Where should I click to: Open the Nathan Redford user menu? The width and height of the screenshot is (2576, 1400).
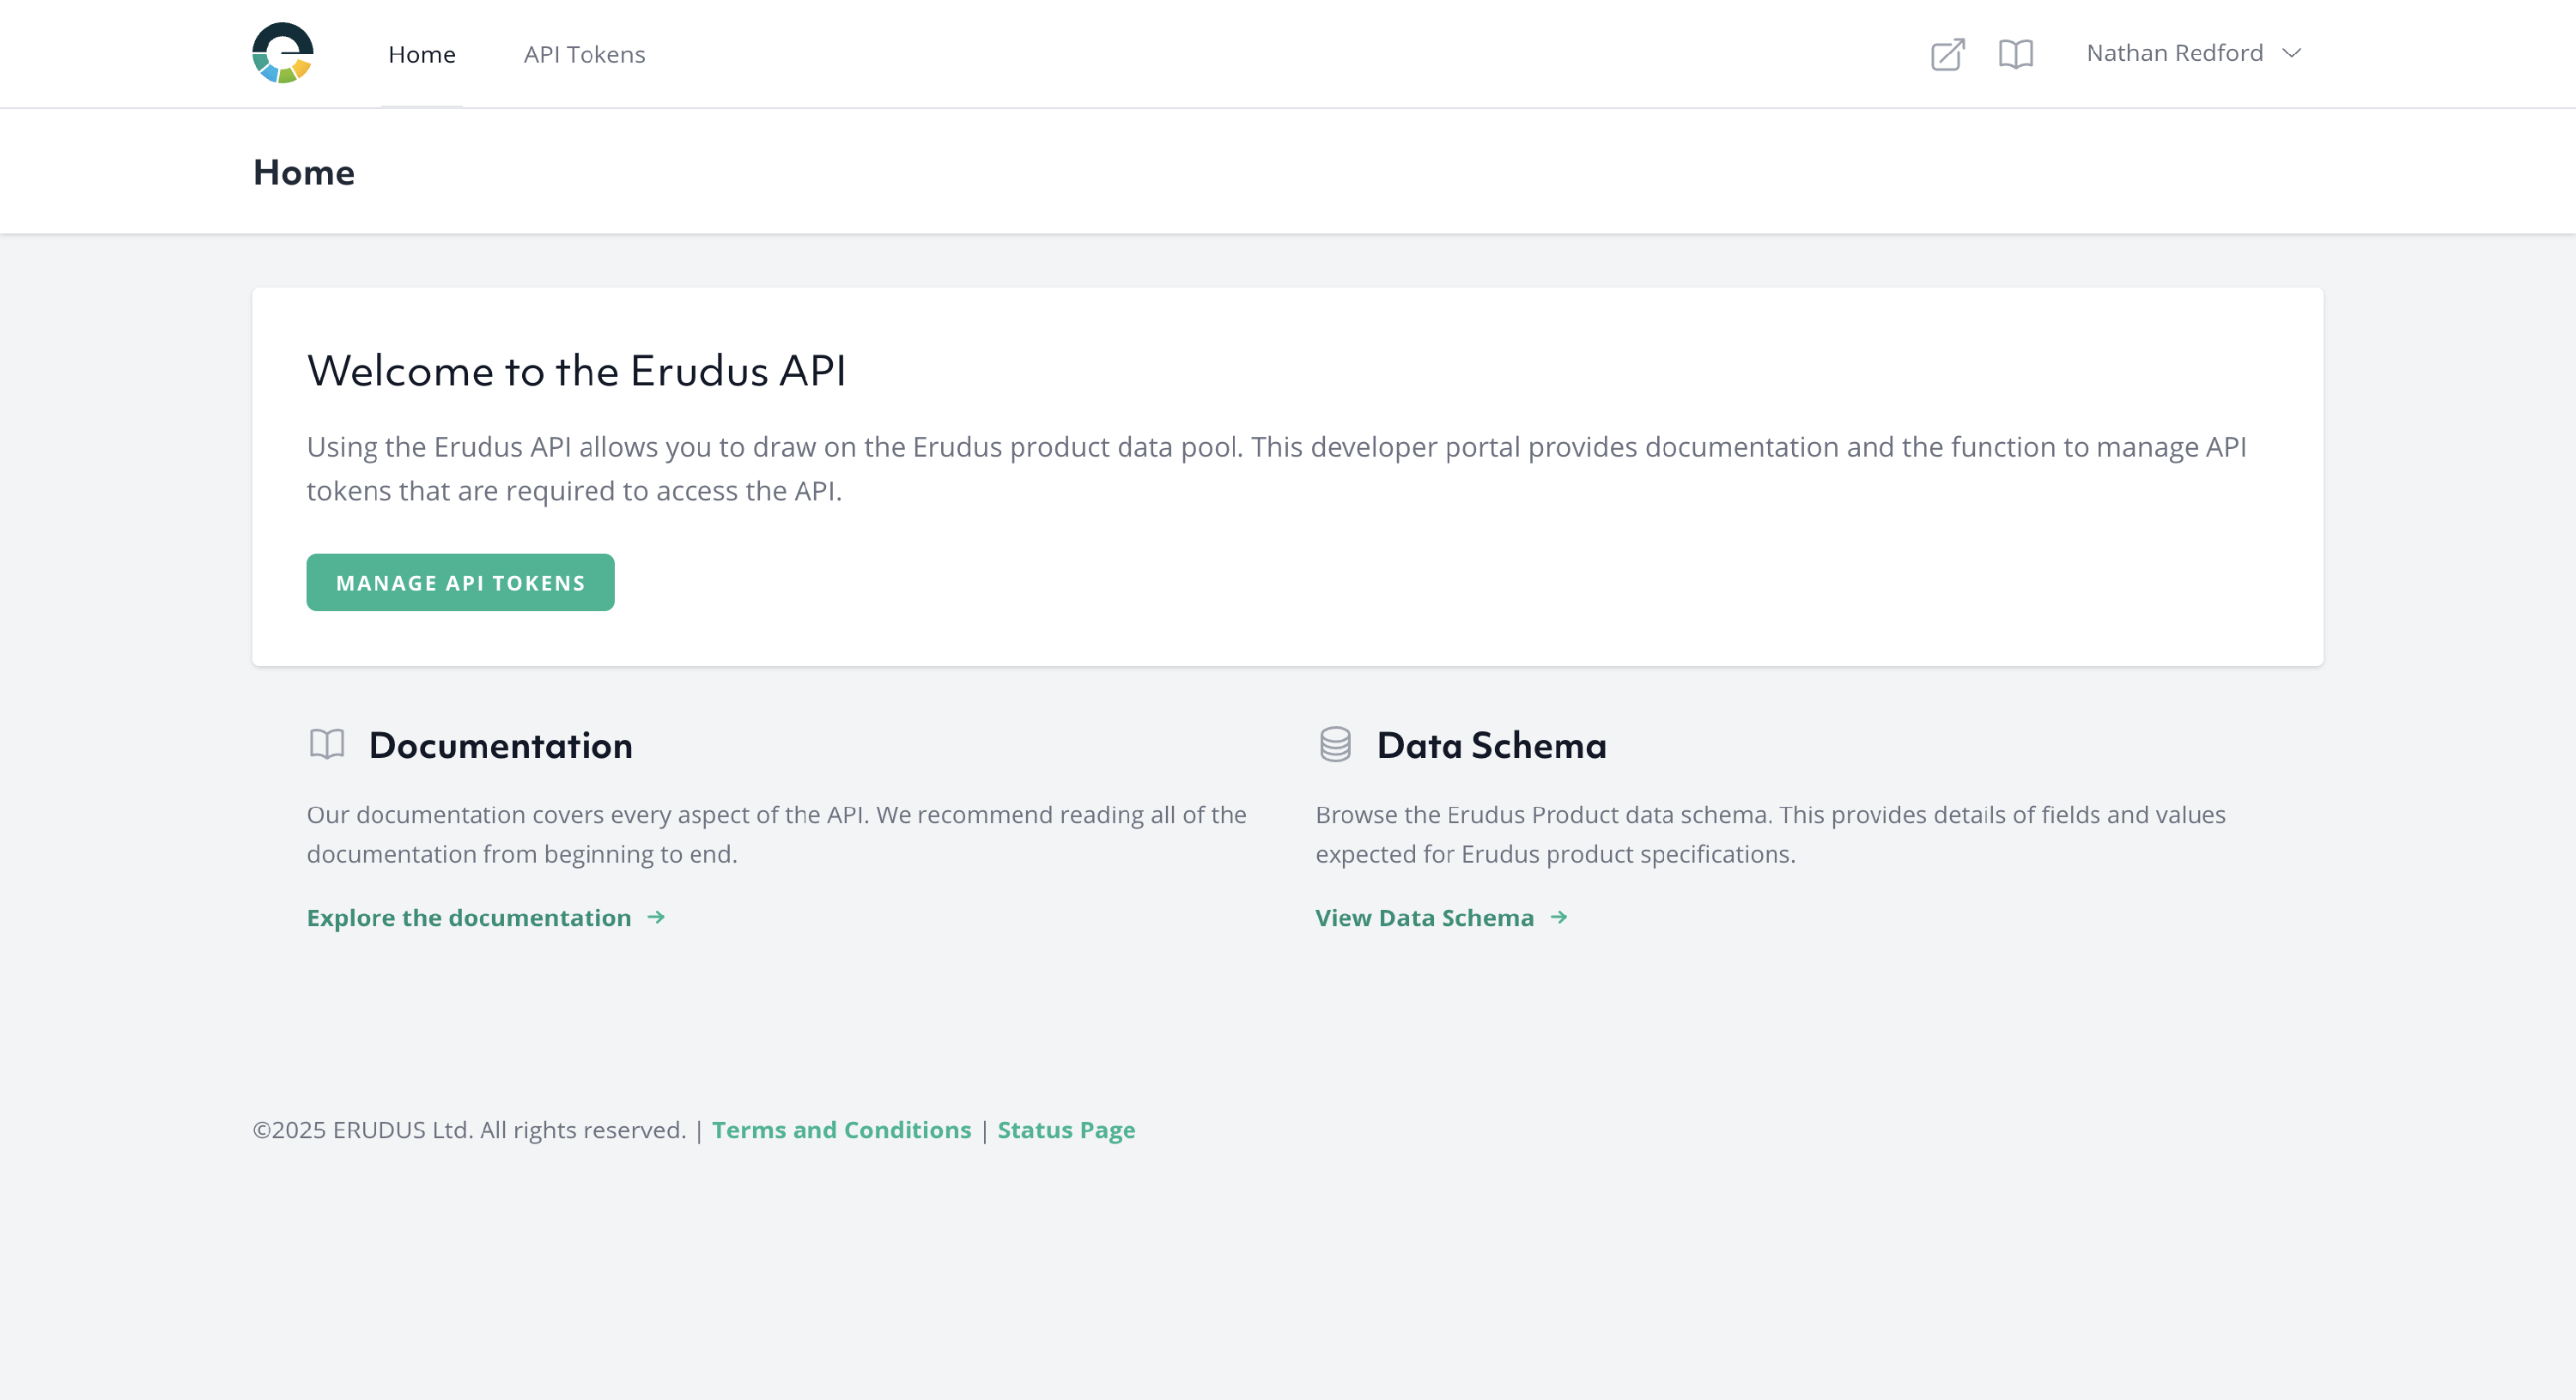pos(2174,53)
